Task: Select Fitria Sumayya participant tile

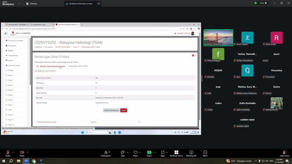Action: click(218, 54)
